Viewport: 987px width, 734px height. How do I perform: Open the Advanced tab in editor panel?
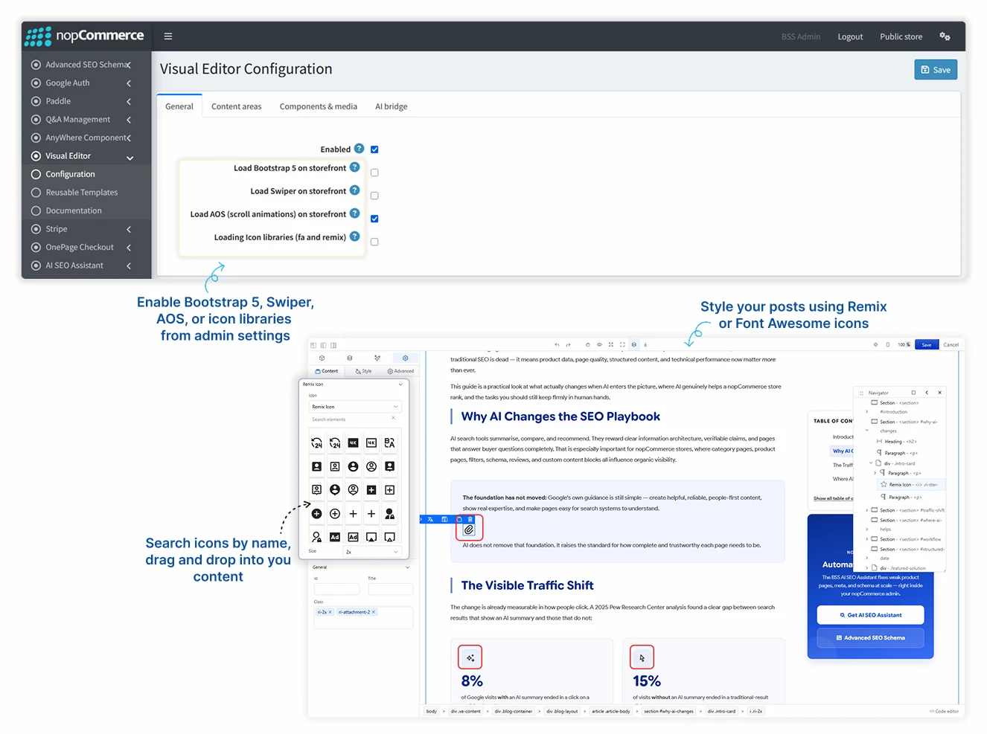coord(400,370)
